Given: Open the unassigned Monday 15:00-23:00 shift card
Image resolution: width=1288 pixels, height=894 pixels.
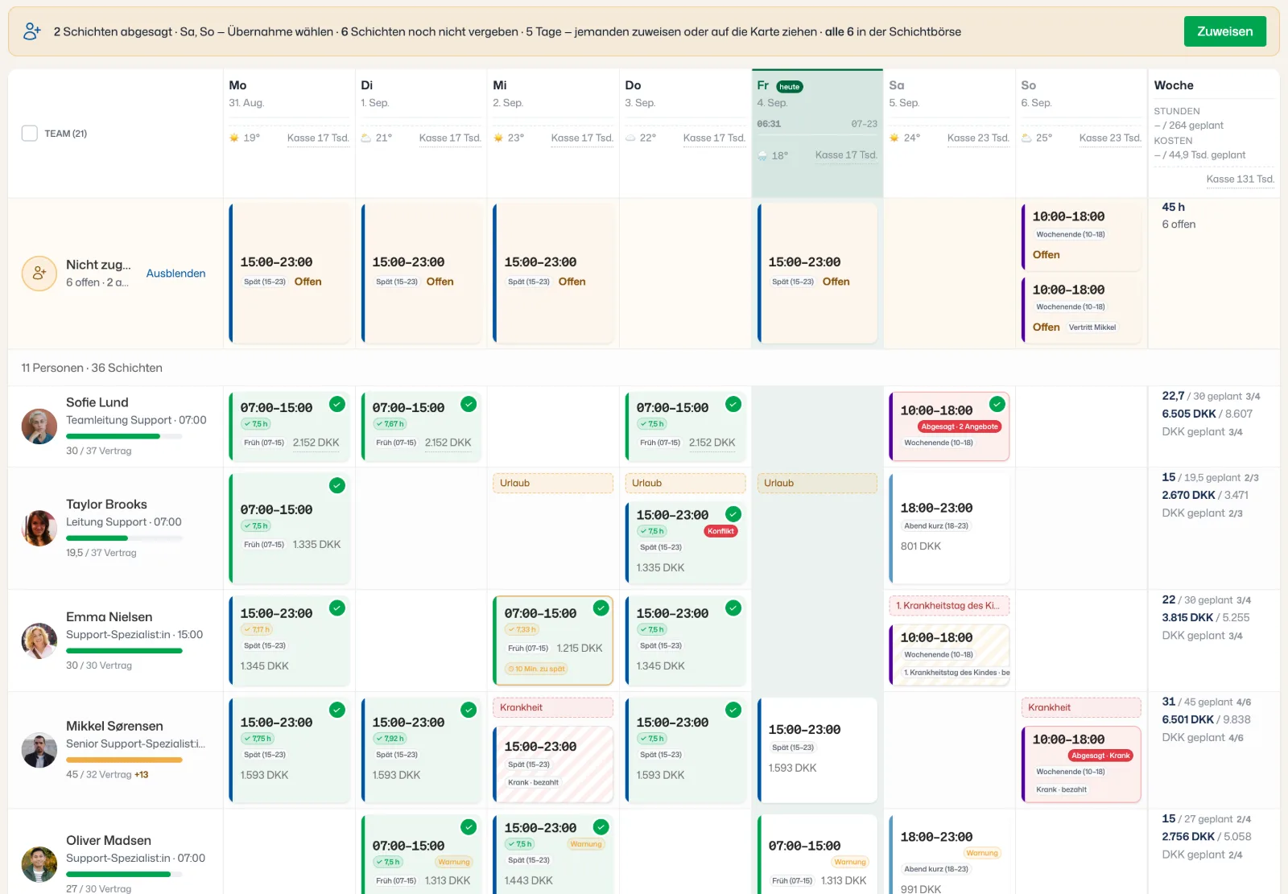Looking at the screenshot, I should (x=289, y=274).
